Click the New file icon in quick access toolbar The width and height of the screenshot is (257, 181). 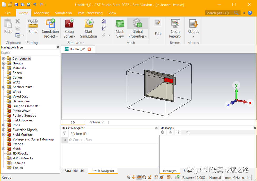coord(4,4)
